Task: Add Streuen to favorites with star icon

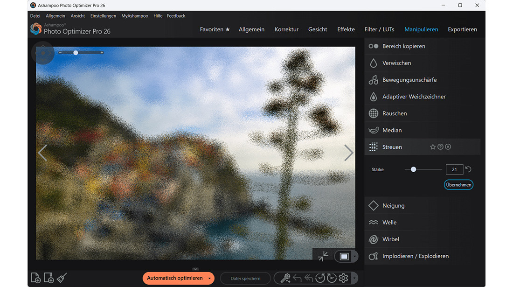Action: coord(433,147)
